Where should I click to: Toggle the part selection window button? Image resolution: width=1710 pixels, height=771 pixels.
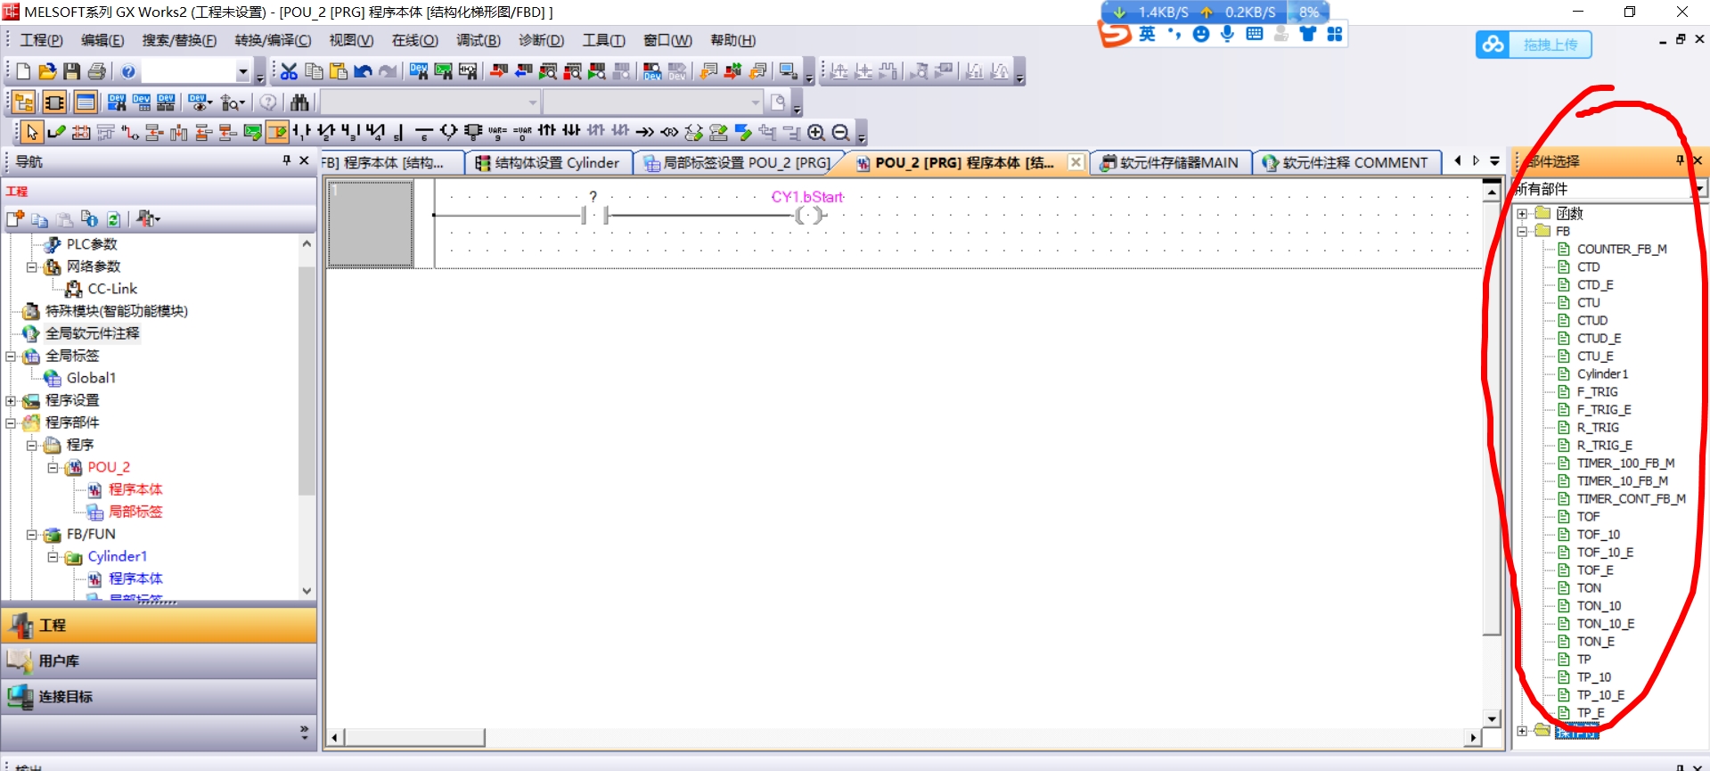coord(54,103)
